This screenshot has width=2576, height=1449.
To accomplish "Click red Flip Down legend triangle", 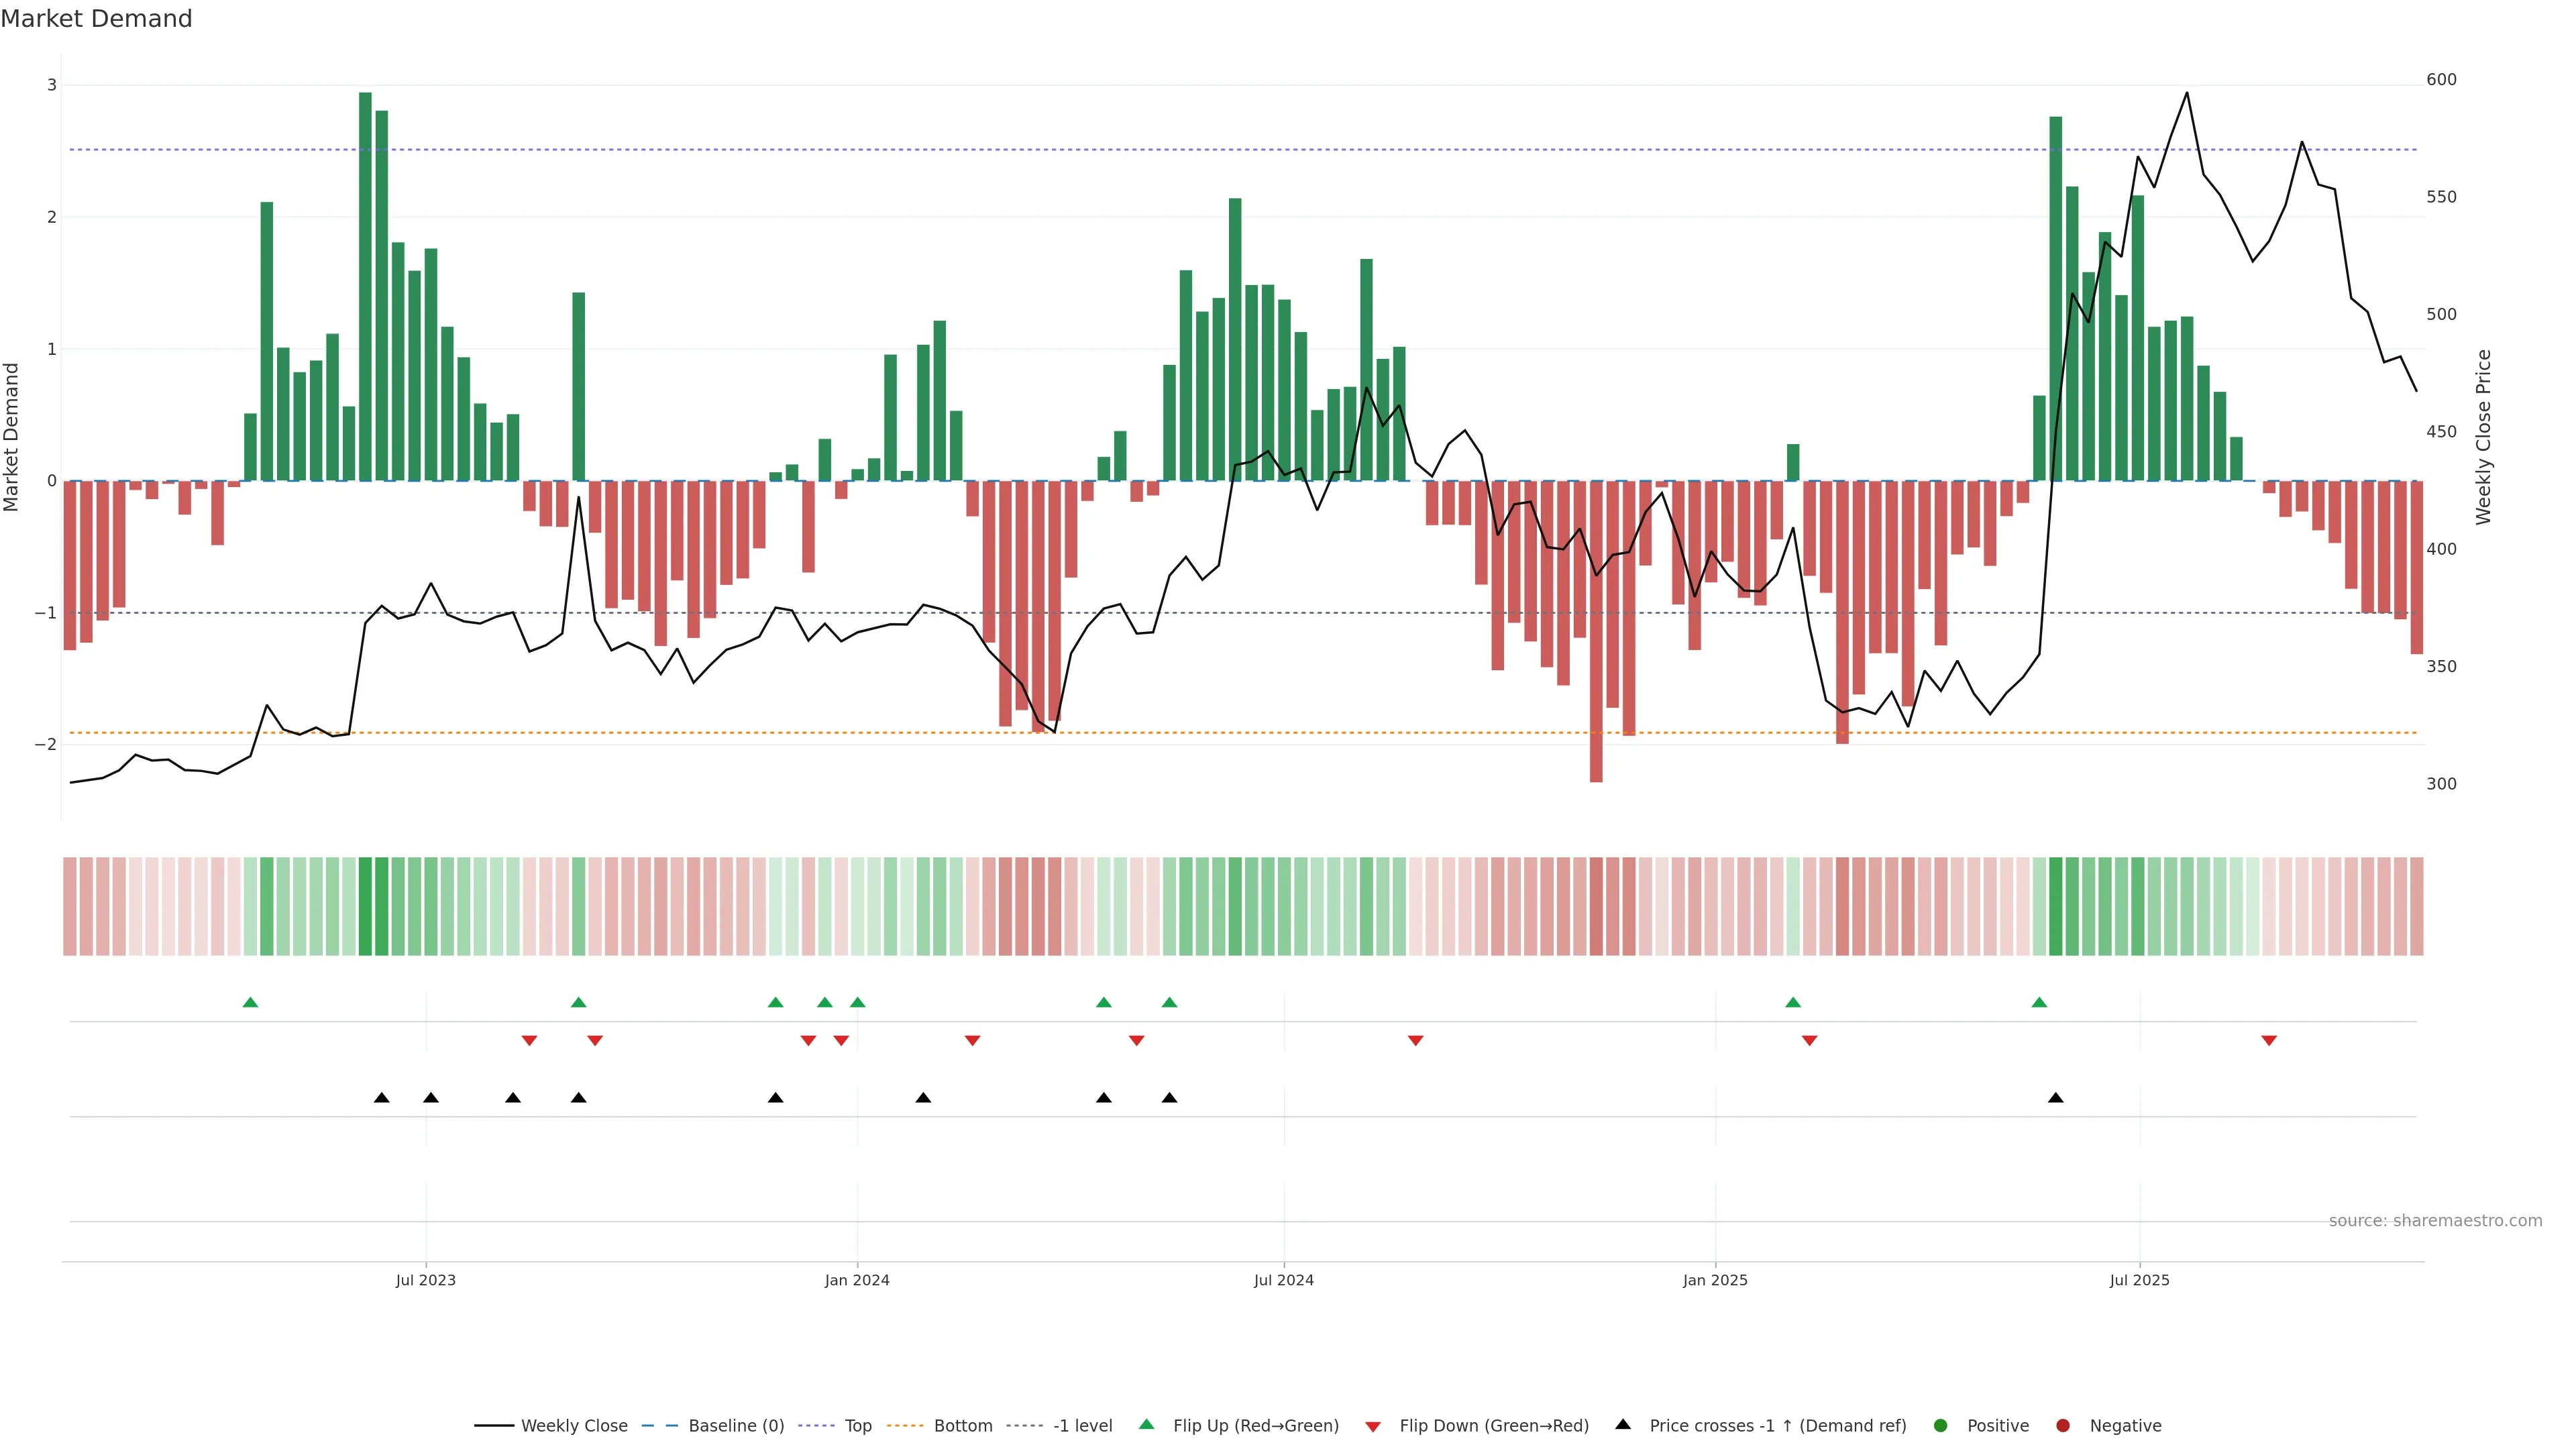I will [1373, 1427].
